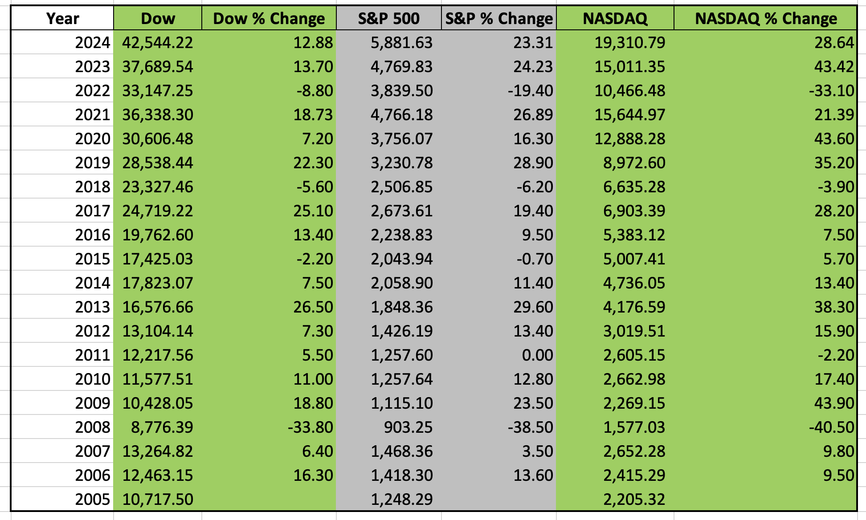The height and width of the screenshot is (520, 866).
Task: Select the 2015 year cell
Action: pos(62,259)
